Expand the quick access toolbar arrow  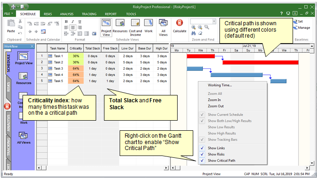pos(28,7)
